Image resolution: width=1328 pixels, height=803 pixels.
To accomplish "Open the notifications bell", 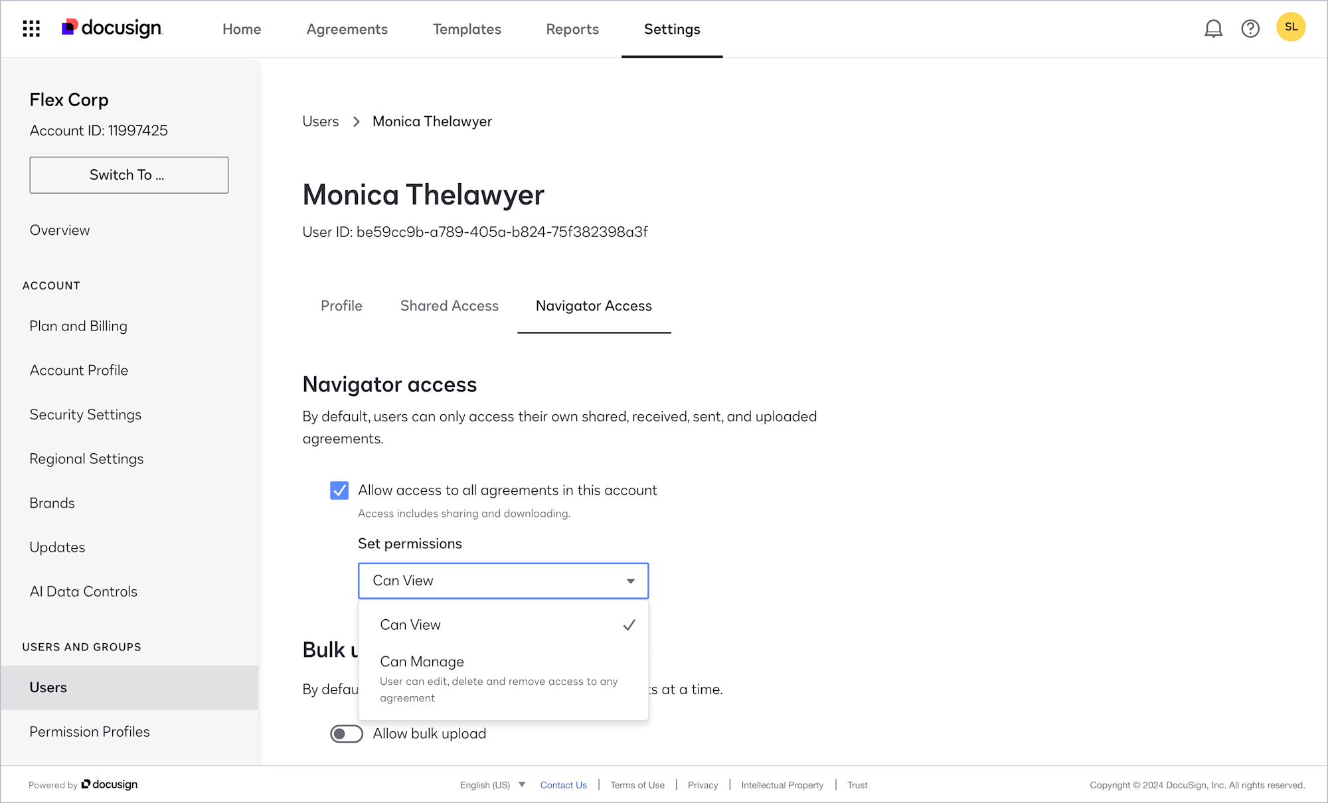I will click(x=1213, y=29).
